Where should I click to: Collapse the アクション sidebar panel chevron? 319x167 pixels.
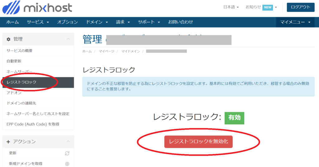click(x=68, y=142)
